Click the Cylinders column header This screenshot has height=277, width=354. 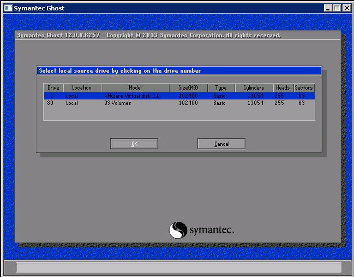pyautogui.click(x=254, y=88)
